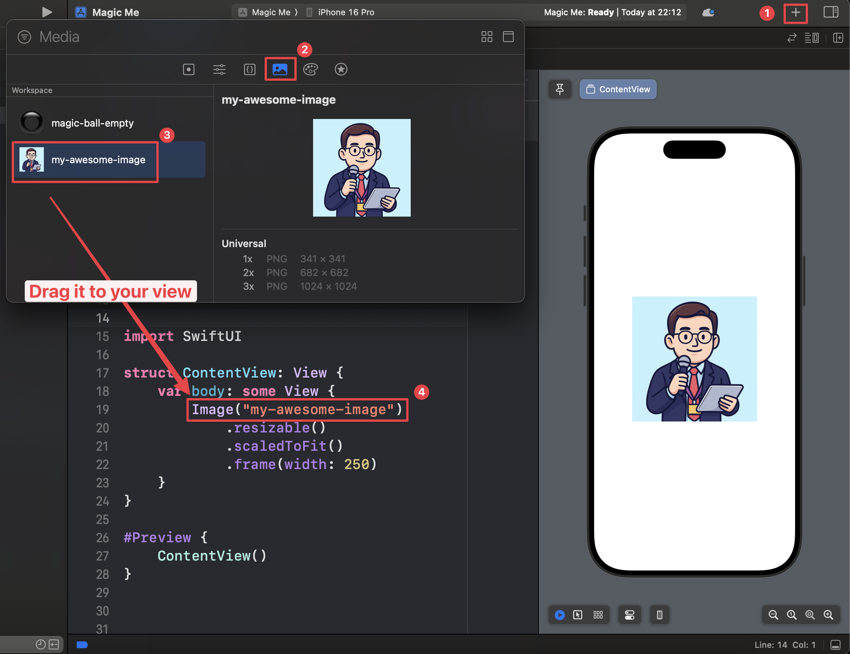Open the Modifiers library
Viewport: 850px width, 654px height.
pyautogui.click(x=219, y=69)
